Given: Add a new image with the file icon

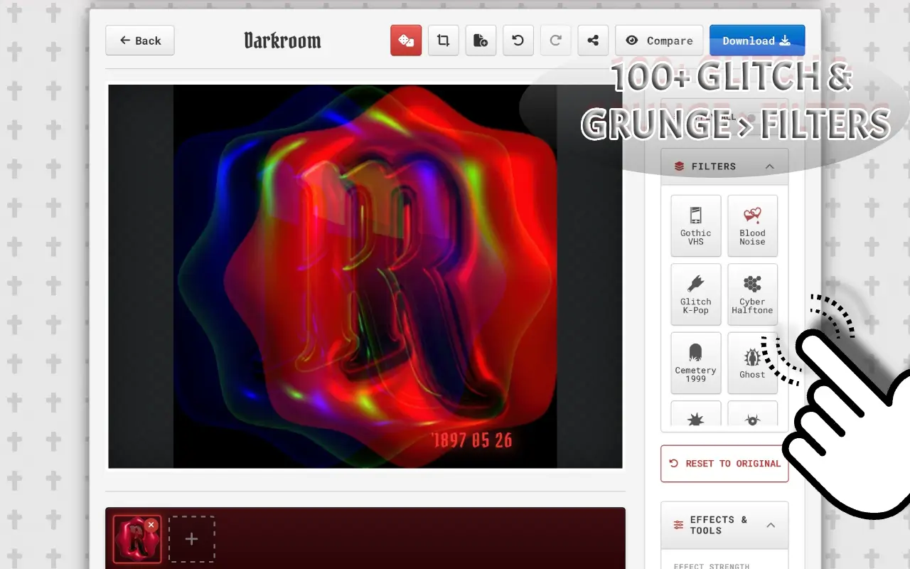Looking at the screenshot, I should [481, 41].
